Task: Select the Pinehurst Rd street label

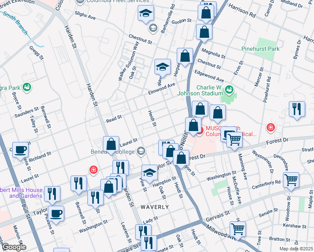Action: point(267,89)
